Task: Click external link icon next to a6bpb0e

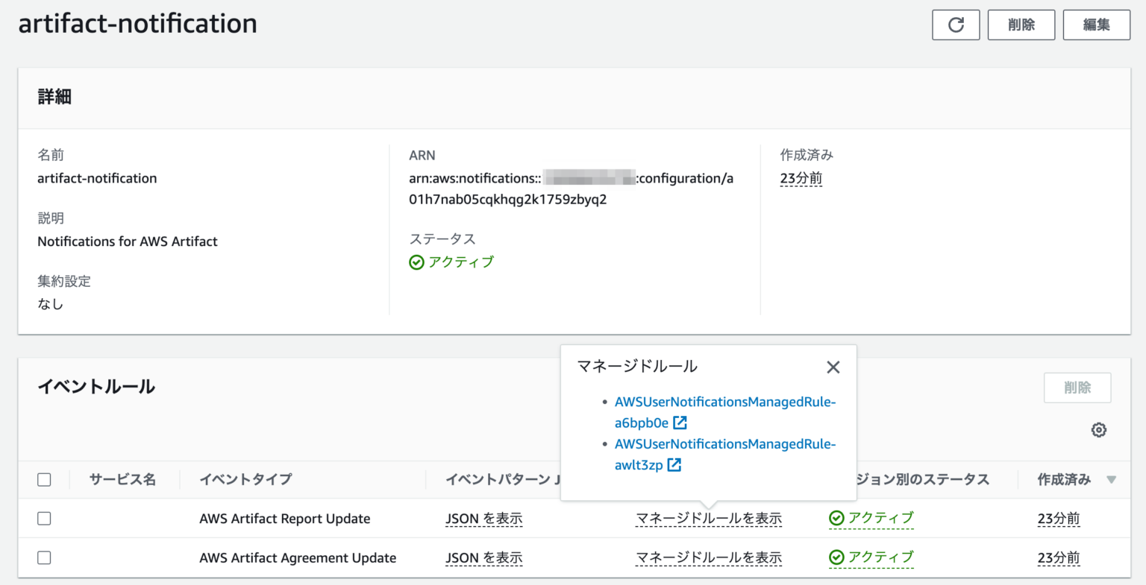Action: tap(680, 423)
